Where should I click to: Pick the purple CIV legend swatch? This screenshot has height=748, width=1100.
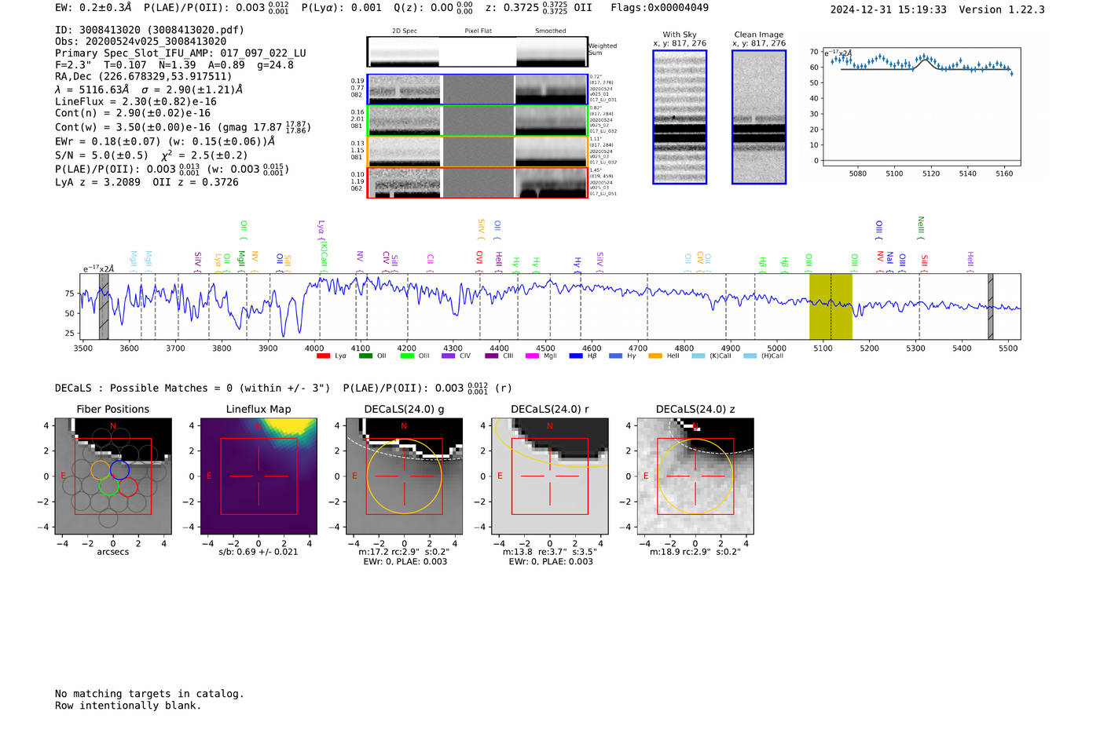click(x=449, y=356)
